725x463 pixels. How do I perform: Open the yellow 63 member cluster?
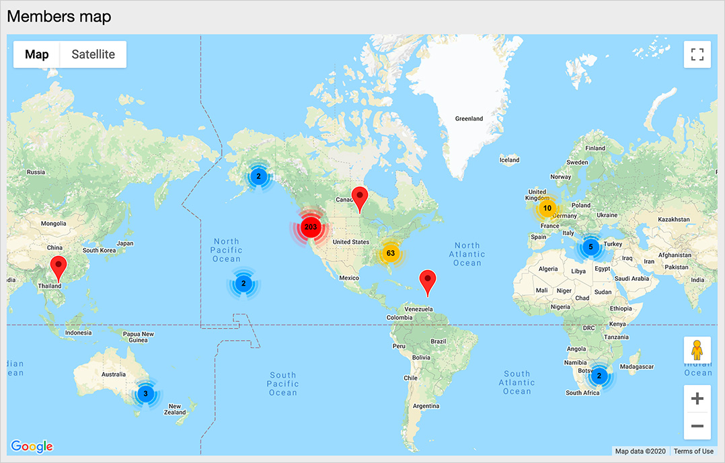pos(391,253)
